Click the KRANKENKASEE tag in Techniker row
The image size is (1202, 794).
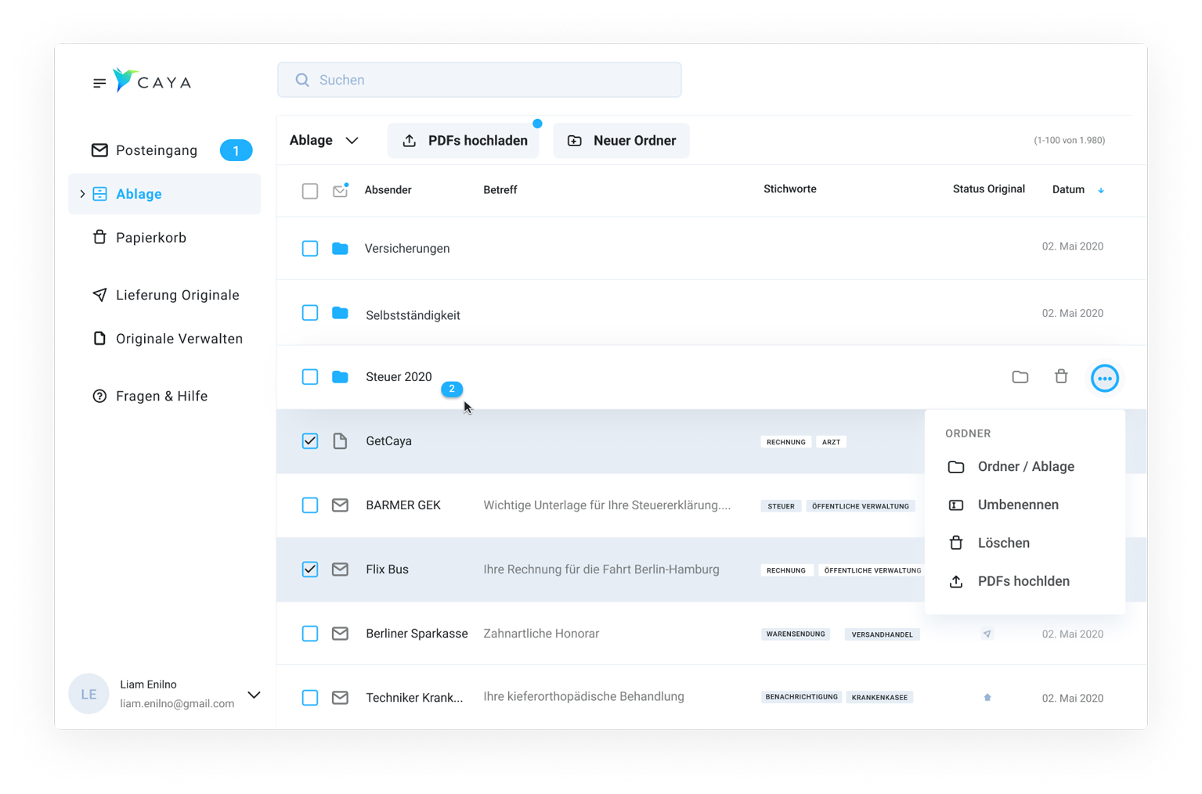pyautogui.click(x=880, y=697)
